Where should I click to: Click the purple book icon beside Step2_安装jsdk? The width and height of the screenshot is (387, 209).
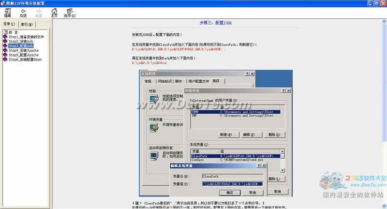click(5, 42)
